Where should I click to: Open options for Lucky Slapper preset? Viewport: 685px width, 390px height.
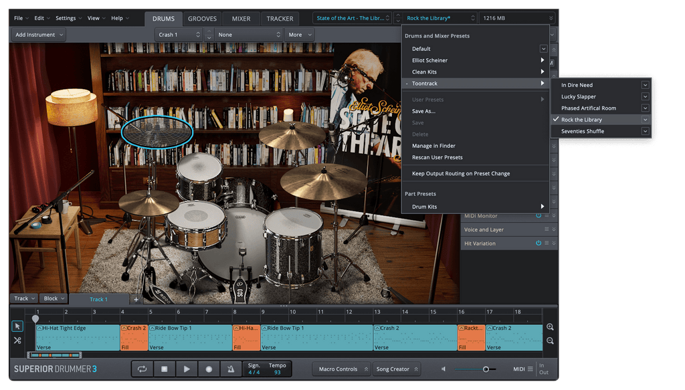(645, 96)
